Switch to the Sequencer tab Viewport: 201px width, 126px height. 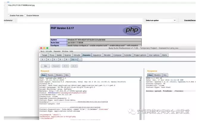pyautogui.click(x=97, y=55)
